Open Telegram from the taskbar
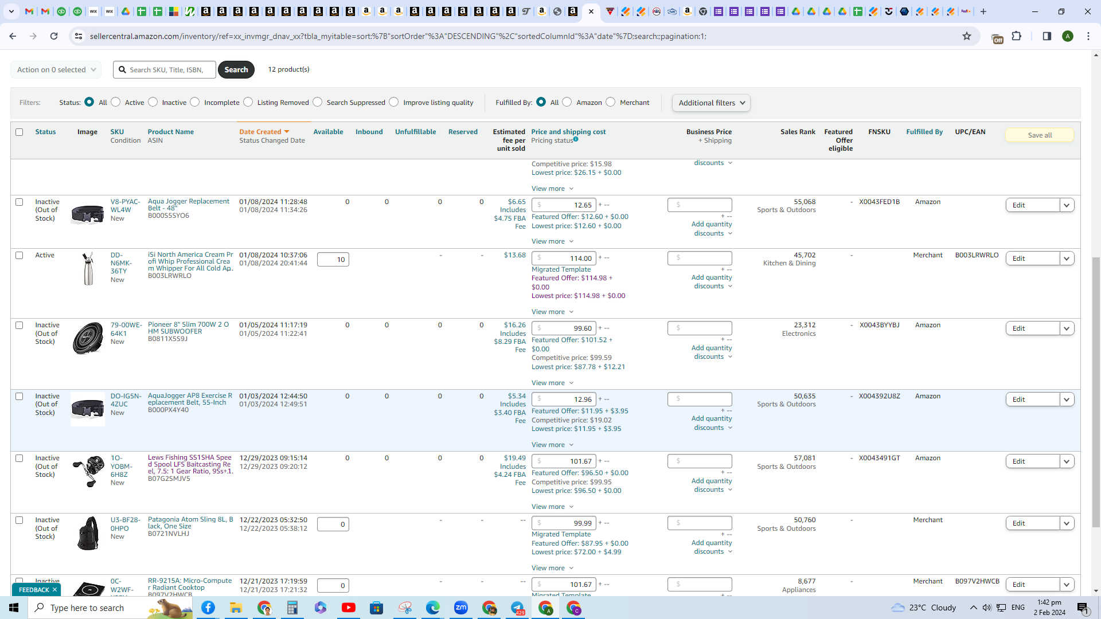Image resolution: width=1101 pixels, height=619 pixels. [517, 608]
